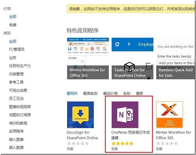
Task: Sort apps by 最低价格
Action: [110, 93]
